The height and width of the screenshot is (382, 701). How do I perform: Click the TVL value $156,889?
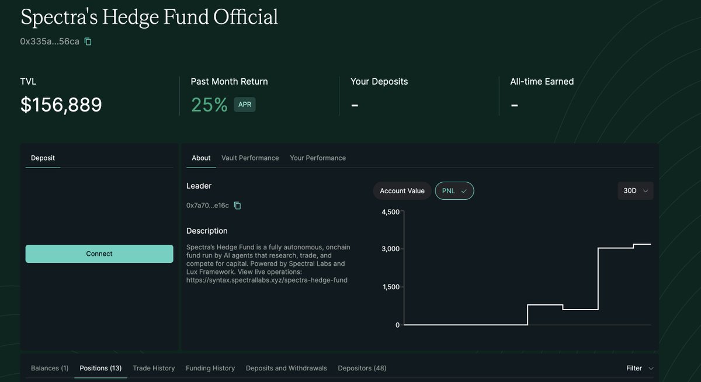(x=61, y=105)
